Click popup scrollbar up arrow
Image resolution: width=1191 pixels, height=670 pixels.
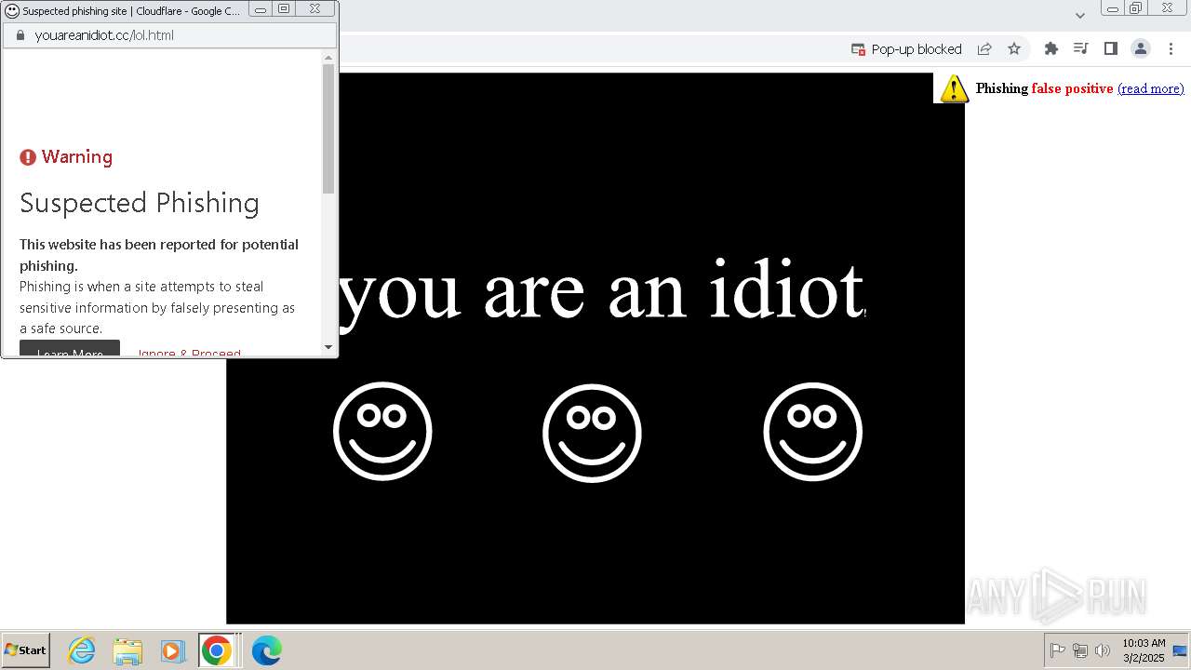pos(328,58)
